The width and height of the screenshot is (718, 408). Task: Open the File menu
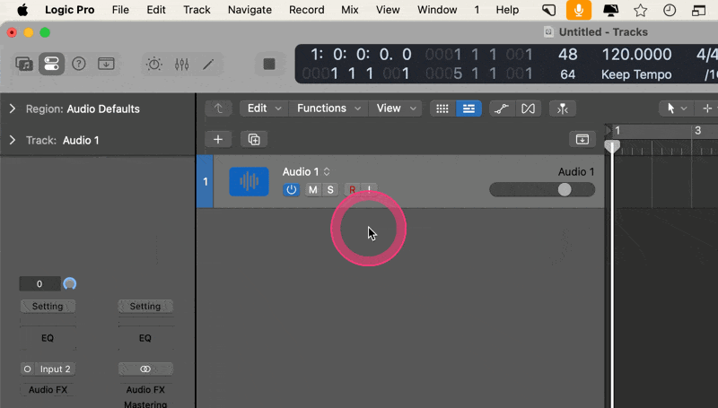pyautogui.click(x=120, y=10)
